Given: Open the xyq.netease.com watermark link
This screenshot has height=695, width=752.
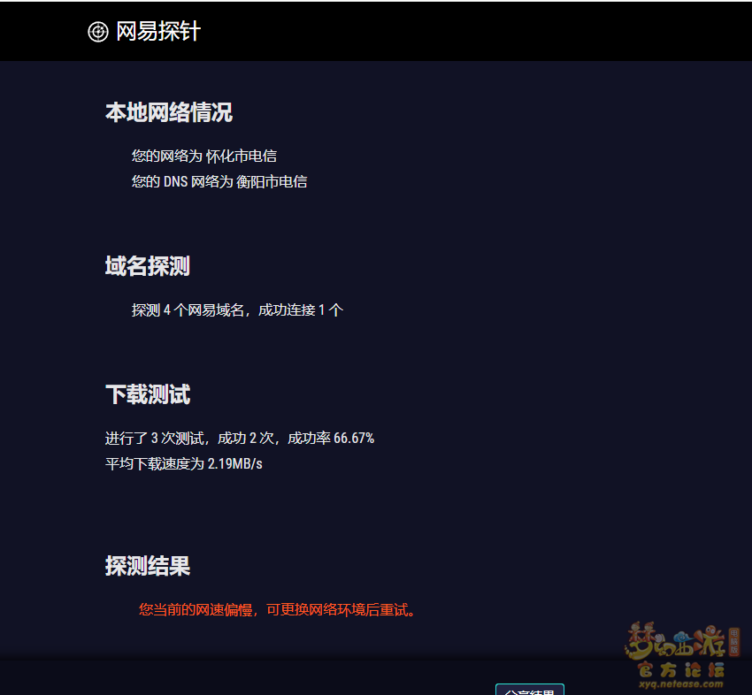Looking at the screenshot, I should pos(680,684).
